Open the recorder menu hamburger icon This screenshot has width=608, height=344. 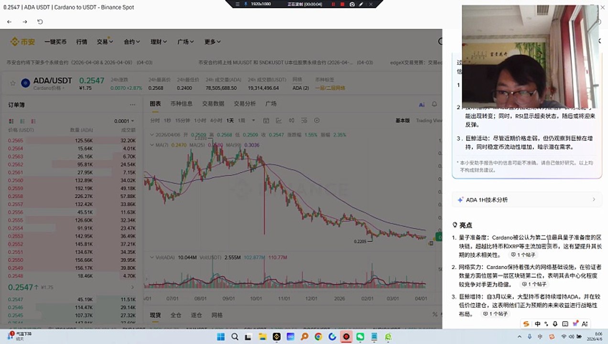pos(238,4)
